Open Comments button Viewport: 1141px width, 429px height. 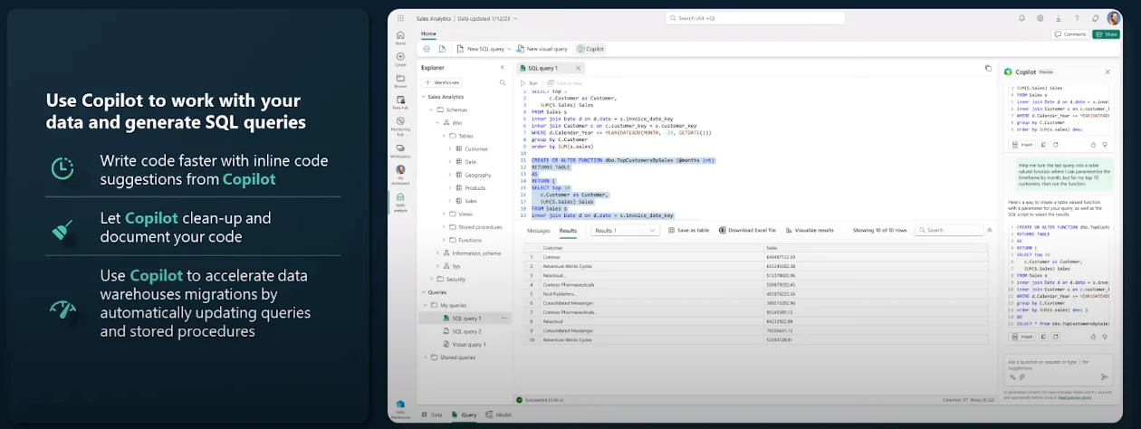1069,34
